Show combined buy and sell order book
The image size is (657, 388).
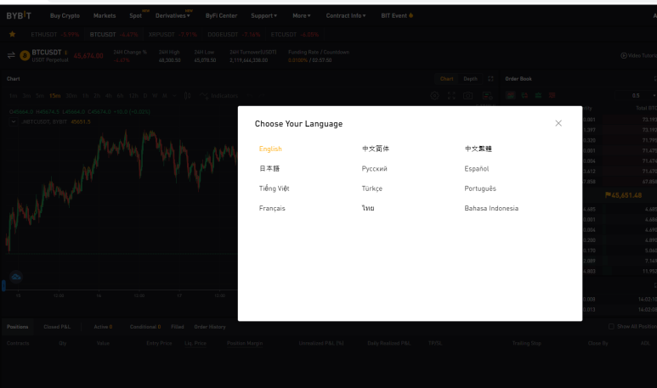[x=510, y=95]
